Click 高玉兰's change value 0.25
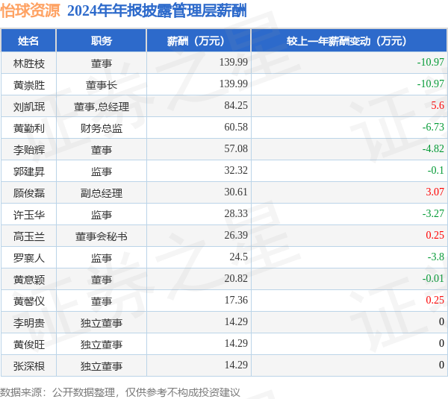Viewport: 448px width, 399px height. tap(435, 235)
